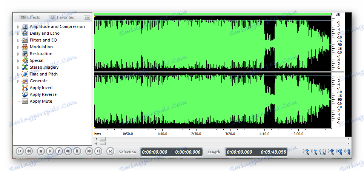Expand the Filters and EQ group
The width and height of the screenshot is (364, 171).
click(x=18, y=40)
